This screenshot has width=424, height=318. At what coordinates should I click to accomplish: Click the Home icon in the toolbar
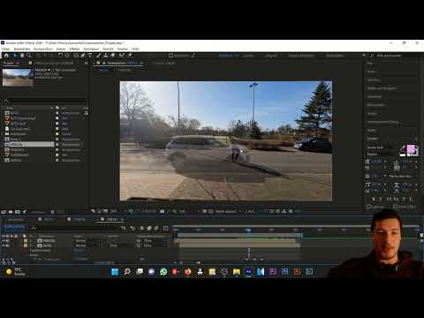pyautogui.click(x=6, y=56)
